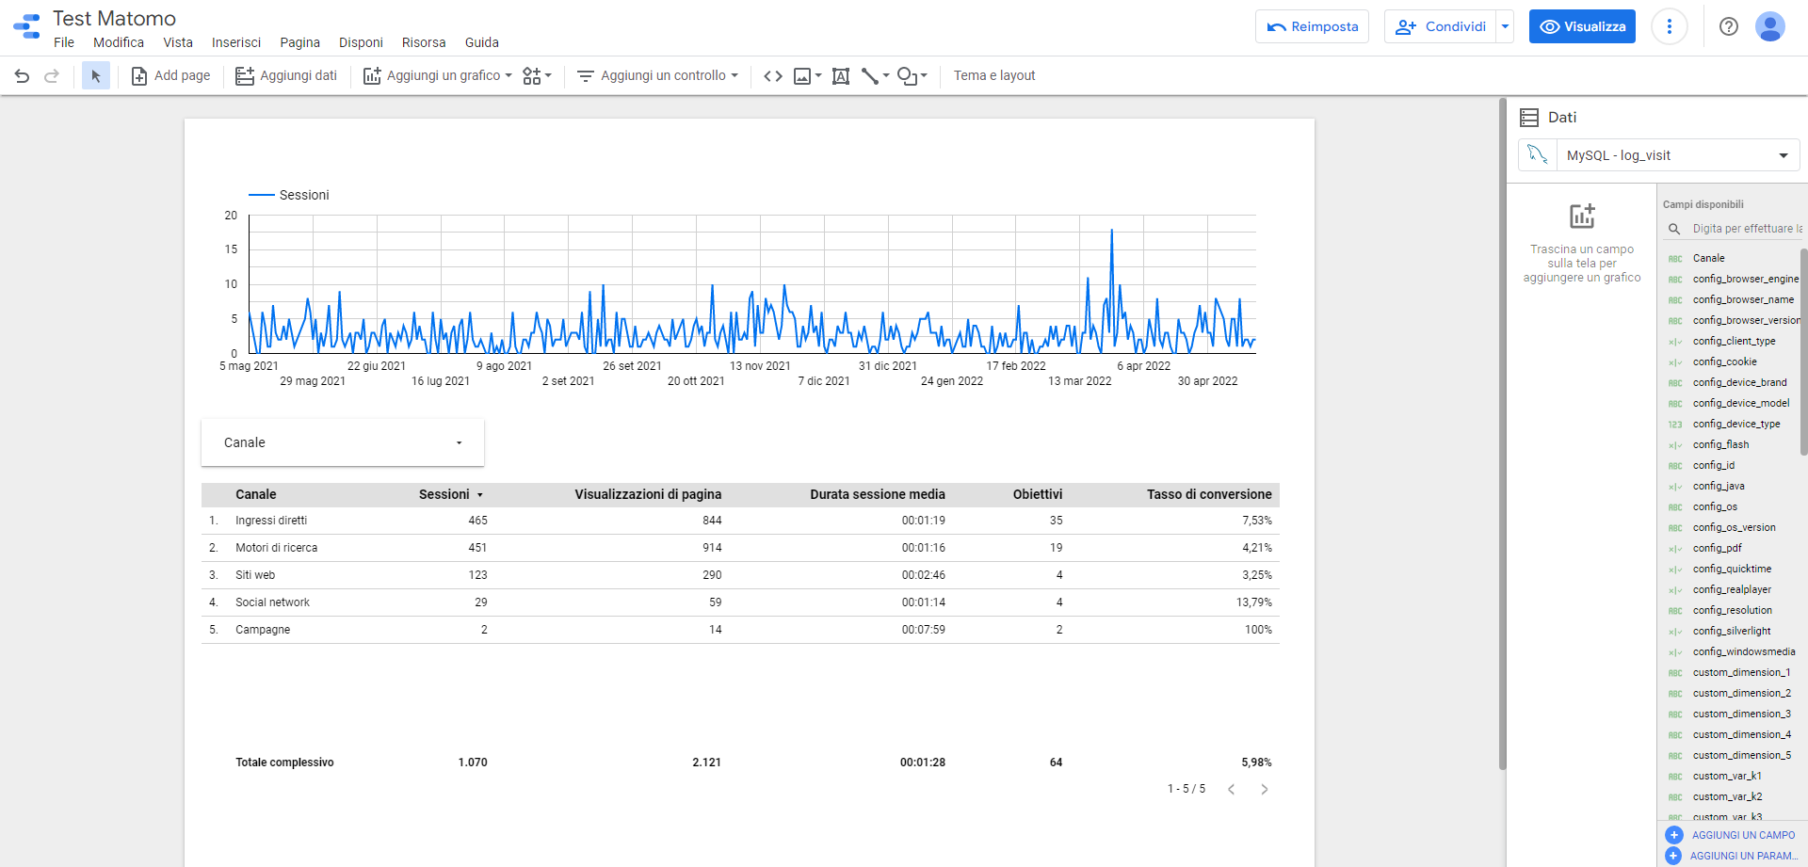Open the File menu
Viewport: 1808px width, 867px height.
click(x=64, y=42)
